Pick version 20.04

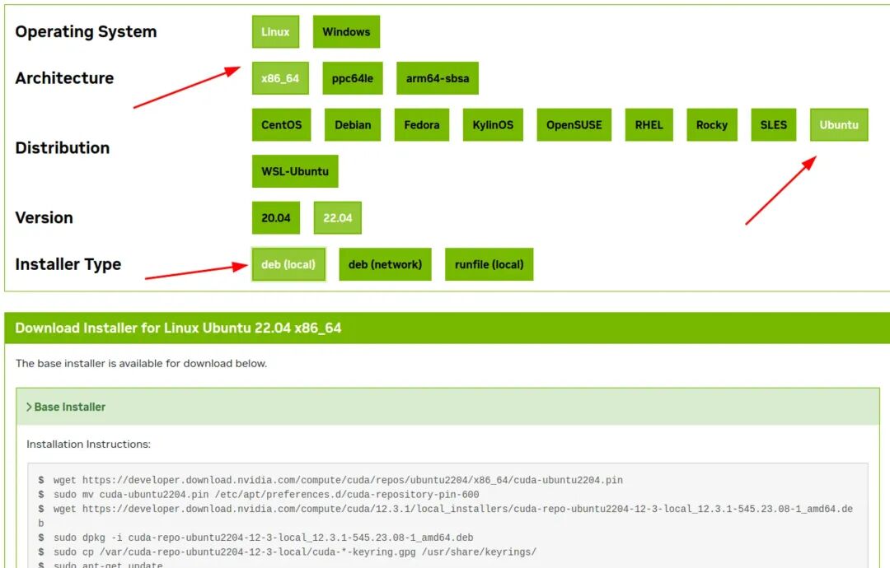tap(276, 217)
